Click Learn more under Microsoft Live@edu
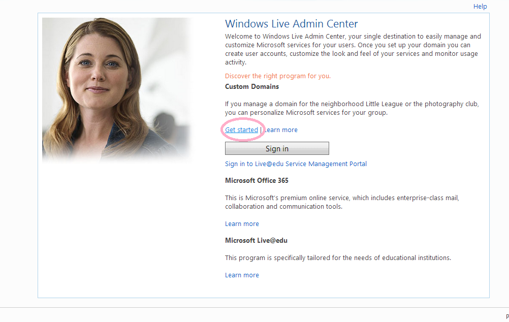The height and width of the screenshot is (322, 509). (x=242, y=275)
